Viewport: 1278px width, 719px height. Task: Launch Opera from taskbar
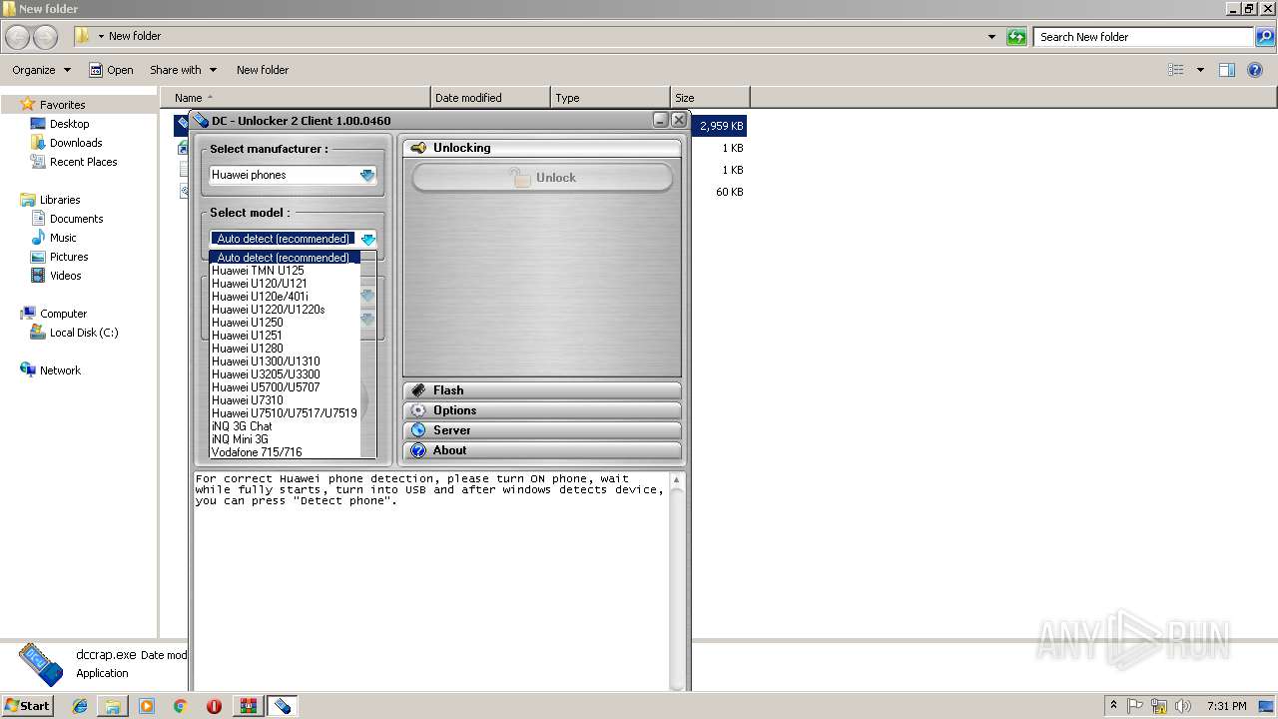point(213,706)
